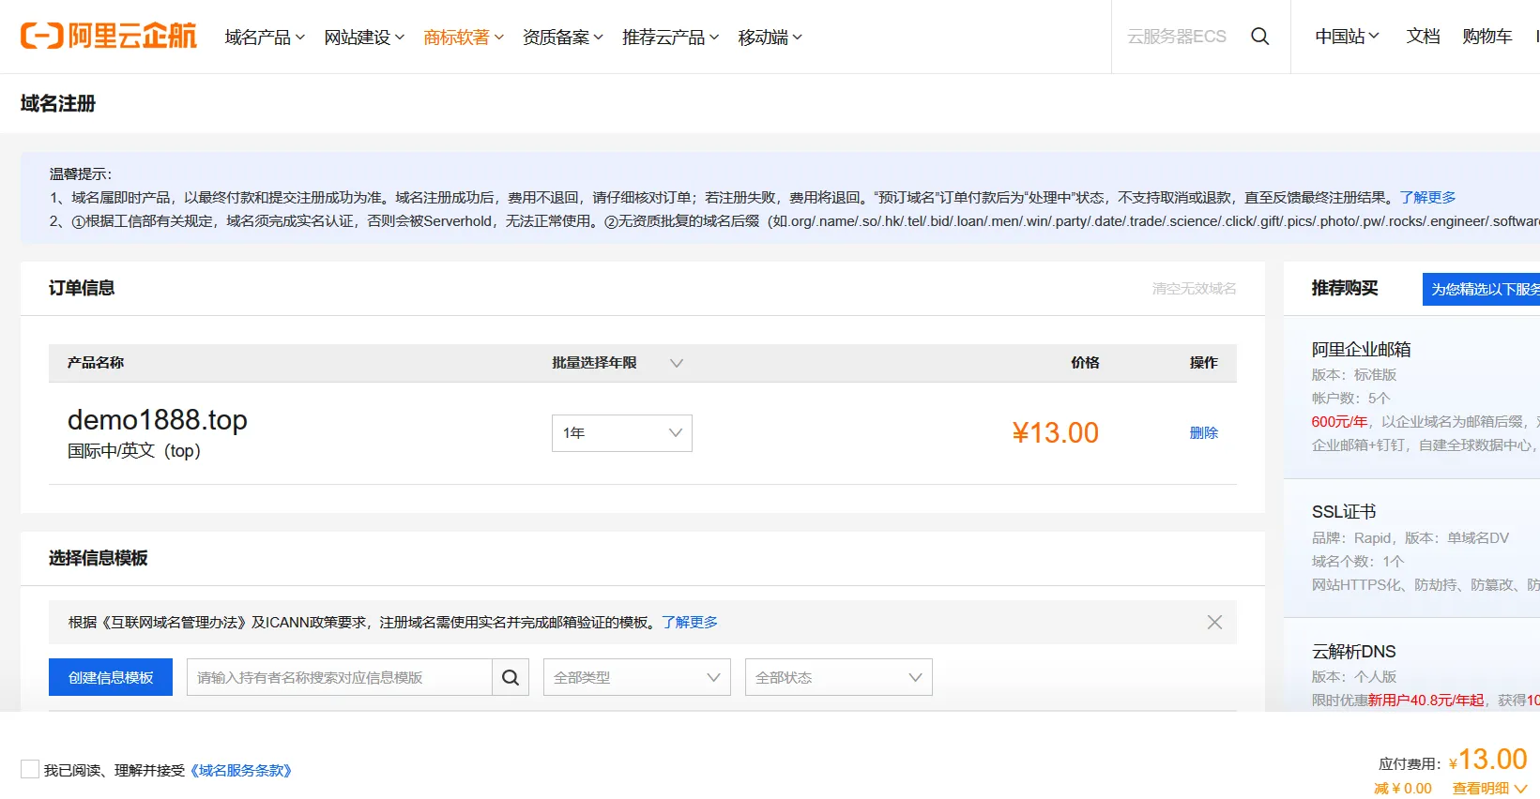Tick the domain service terms checkbox
1540x799 pixels.
pyautogui.click(x=30, y=770)
